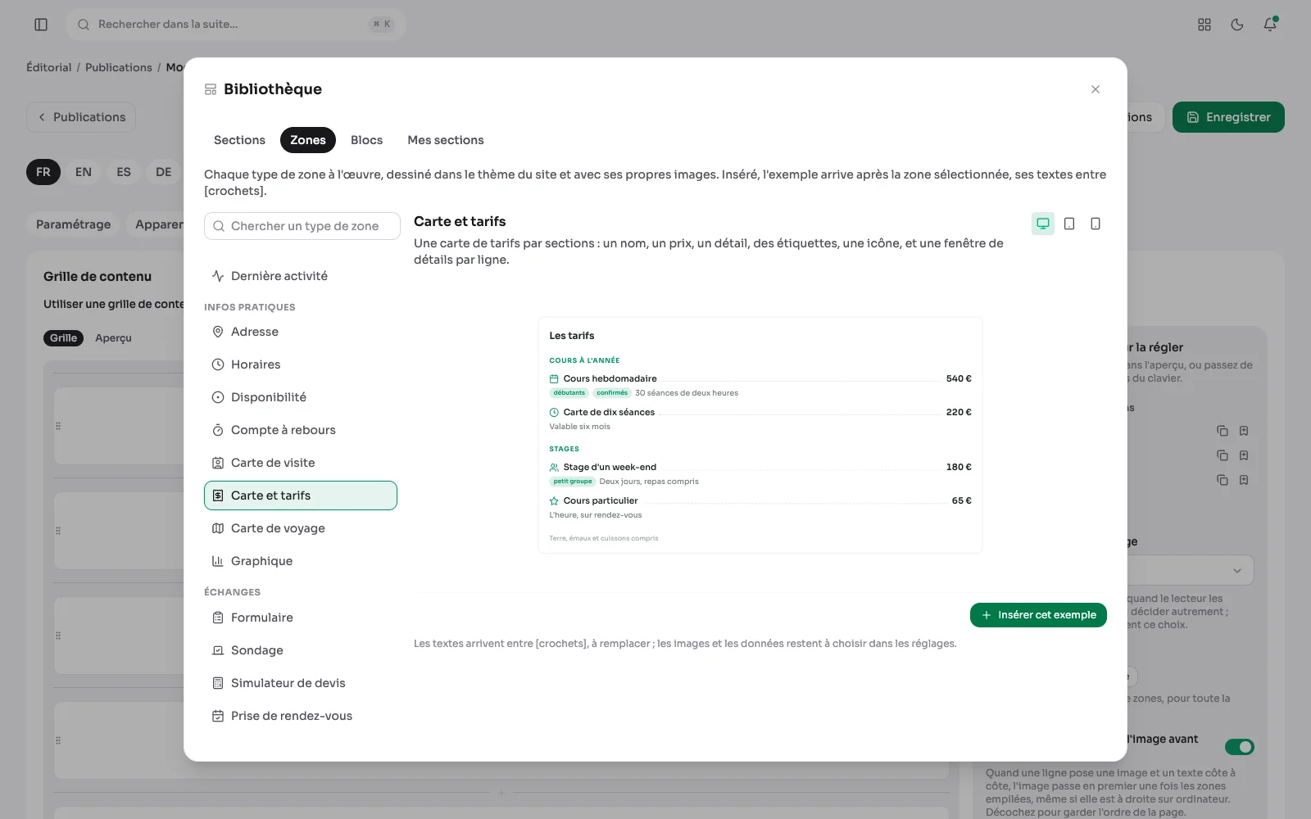Select the Carte et tarifs zone

tap(301, 495)
